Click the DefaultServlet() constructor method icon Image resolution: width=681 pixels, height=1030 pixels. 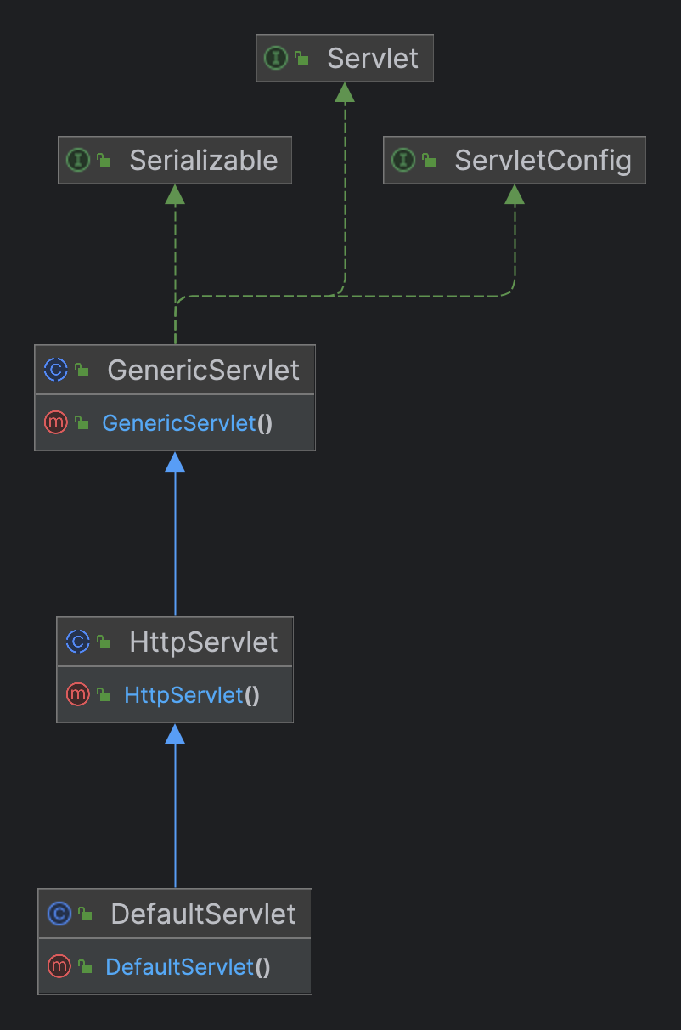point(59,966)
